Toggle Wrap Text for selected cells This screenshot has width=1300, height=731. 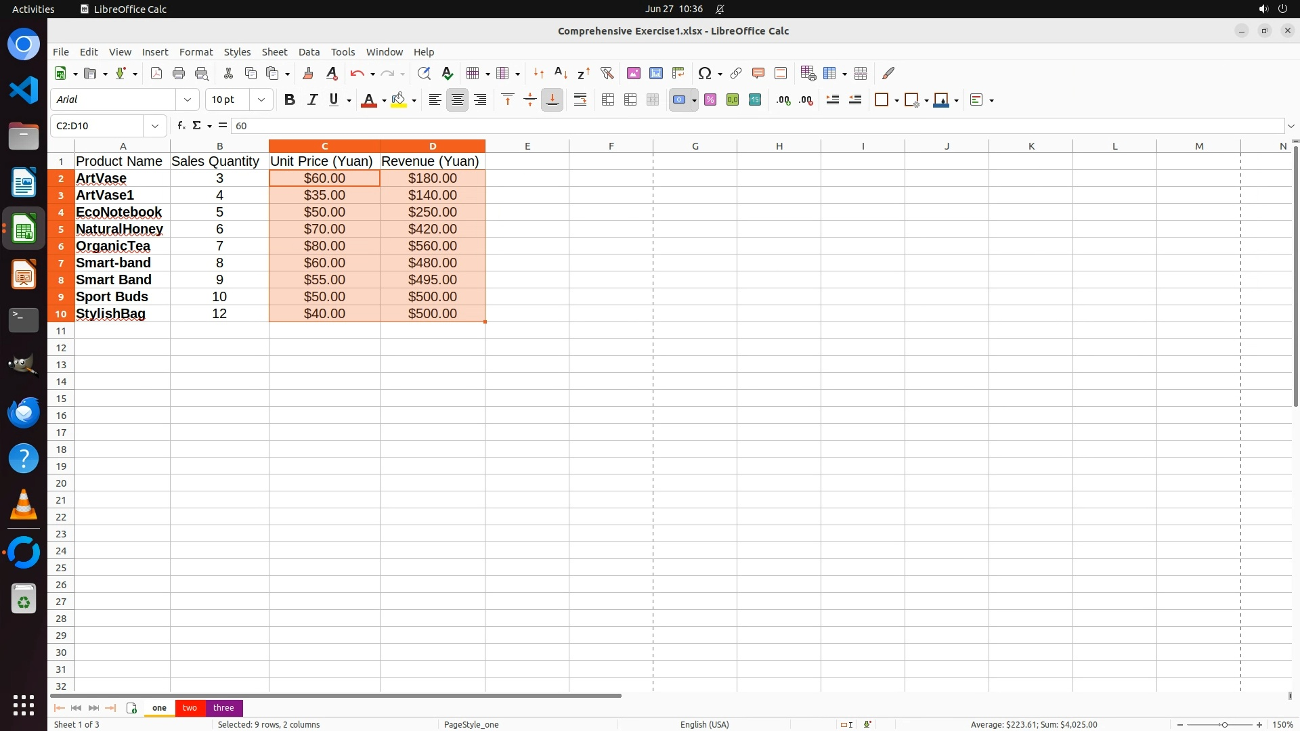[x=580, y=100]
